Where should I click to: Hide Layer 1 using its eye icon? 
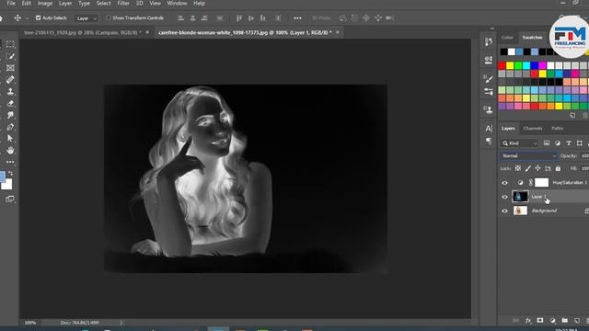point(504,197)
